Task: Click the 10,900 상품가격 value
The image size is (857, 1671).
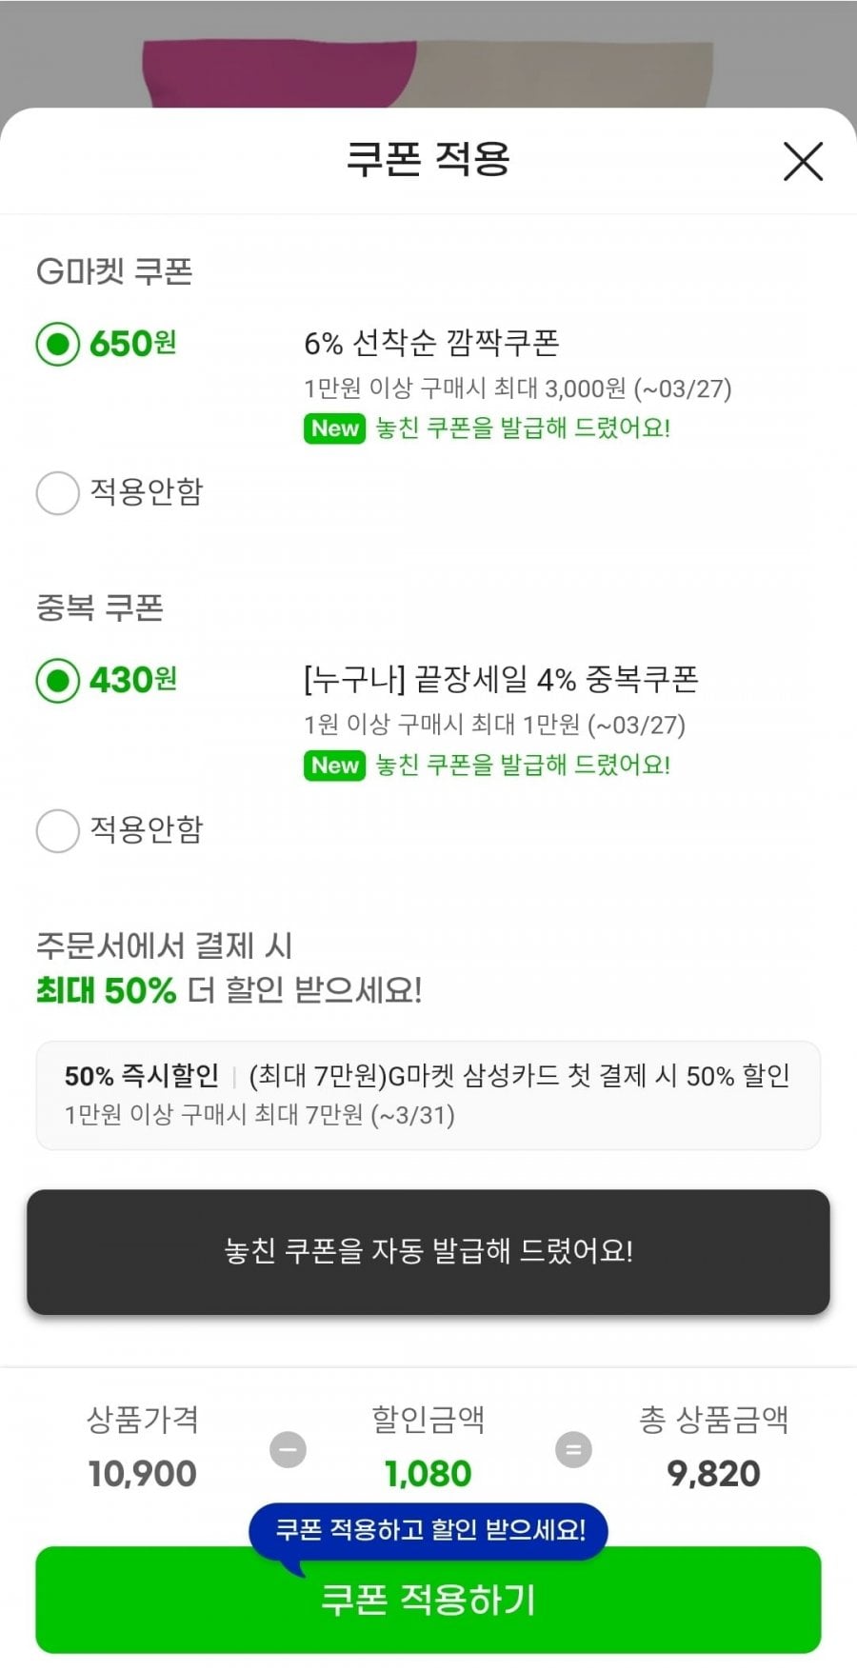Action: tap(142, 1474)
